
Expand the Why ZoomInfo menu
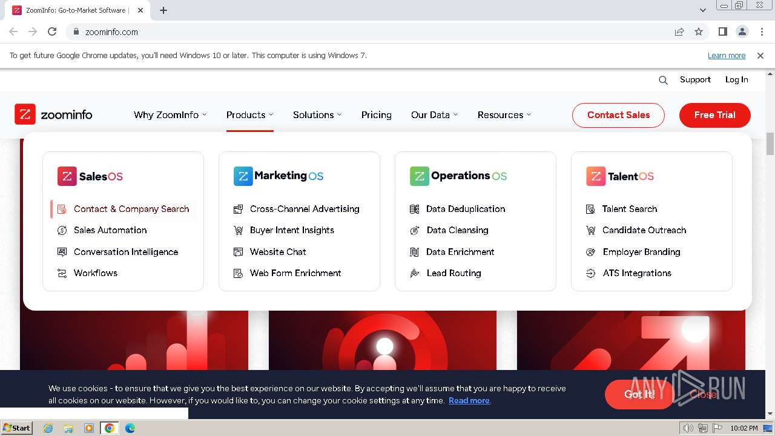[170, 114]
